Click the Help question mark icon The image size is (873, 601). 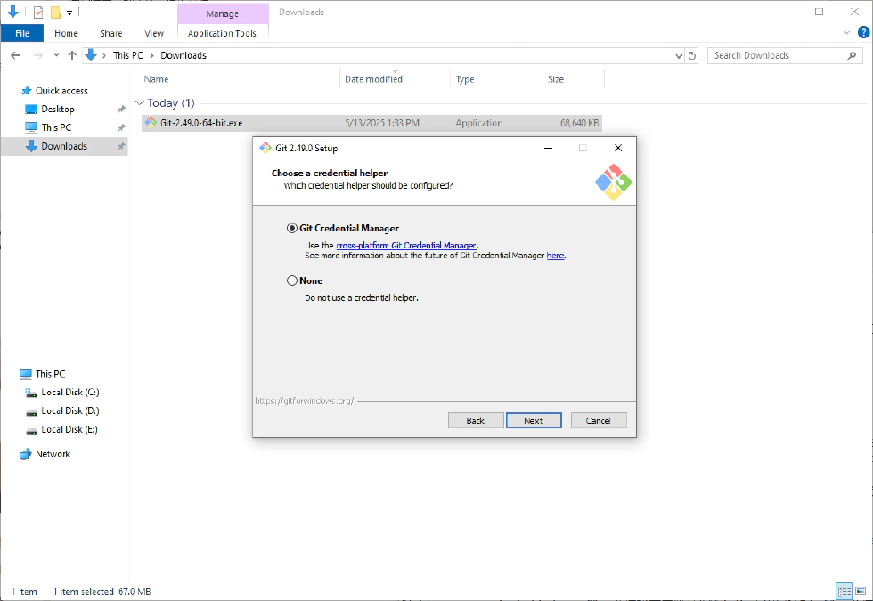[x=865, y=32]
